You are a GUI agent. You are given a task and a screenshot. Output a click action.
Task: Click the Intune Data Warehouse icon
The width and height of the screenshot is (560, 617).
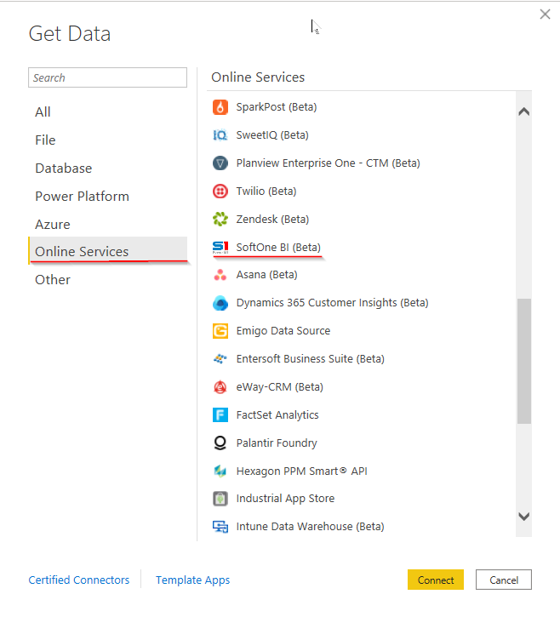coord(220,527)
